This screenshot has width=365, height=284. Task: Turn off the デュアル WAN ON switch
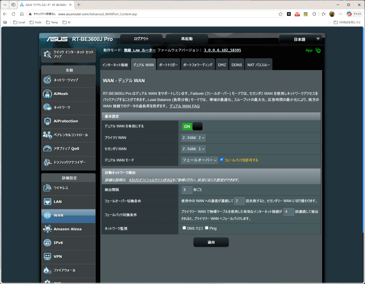click(x=192, y=127)
